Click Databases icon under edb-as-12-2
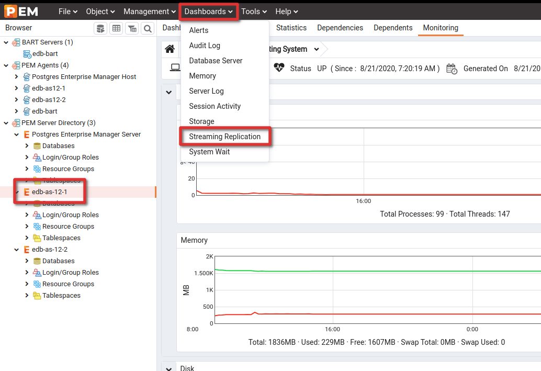The width and height of the screenshot is (541, 371). click(37, 261)
